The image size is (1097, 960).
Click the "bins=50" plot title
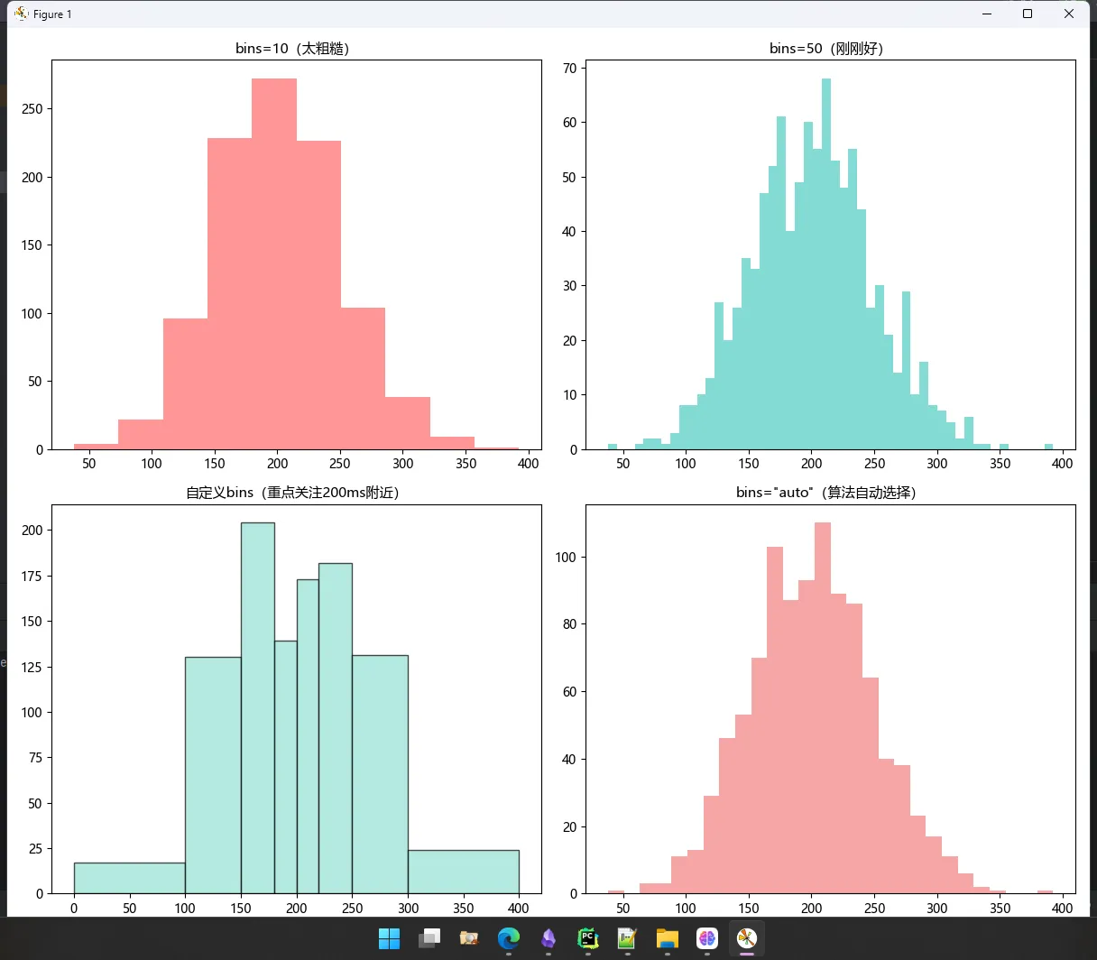826,49
